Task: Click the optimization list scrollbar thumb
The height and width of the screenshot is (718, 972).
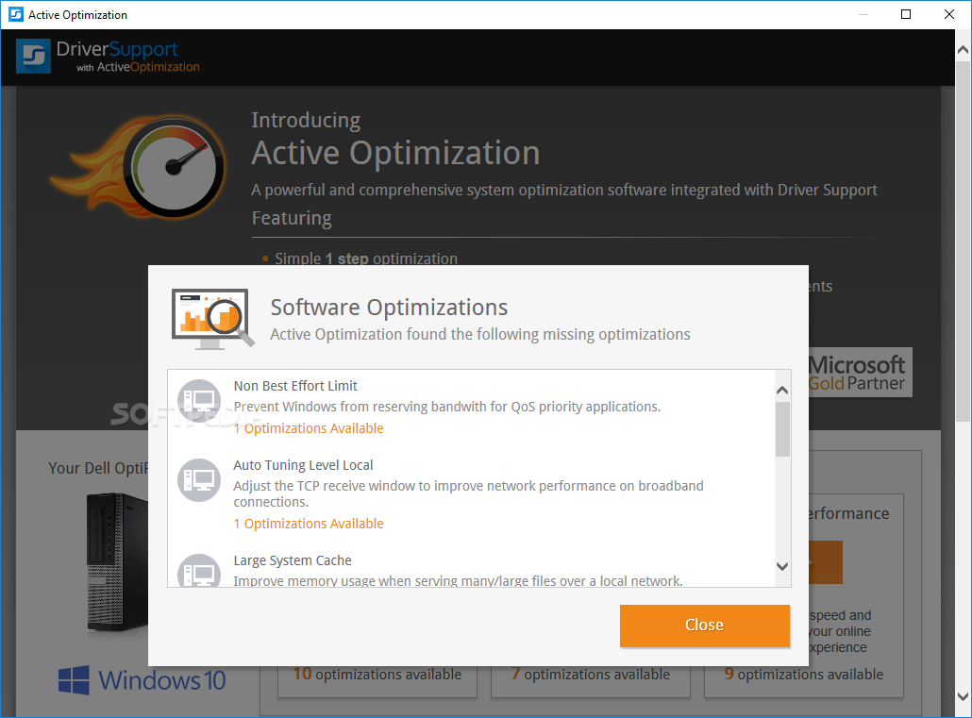Action: tap(782, 429)
